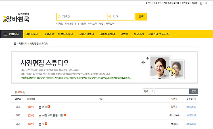
Task: Click the 2018.05.19 date on row 6195
Action: pos(191,115)
